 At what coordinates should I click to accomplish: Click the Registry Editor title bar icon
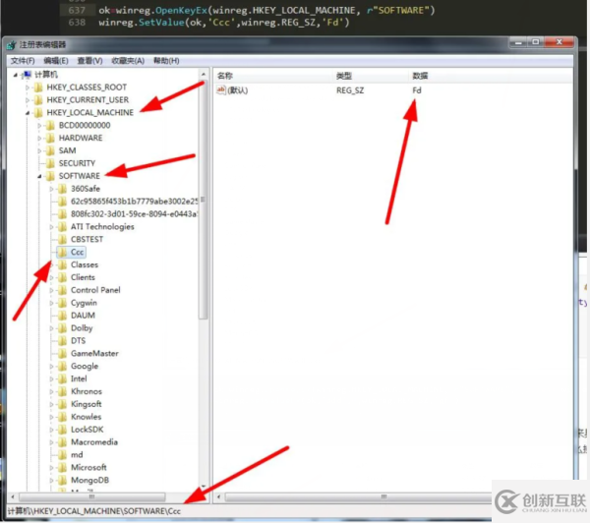[11, 45]
